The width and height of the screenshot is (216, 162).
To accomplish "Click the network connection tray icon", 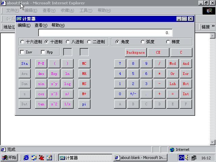I will point(194,158).
